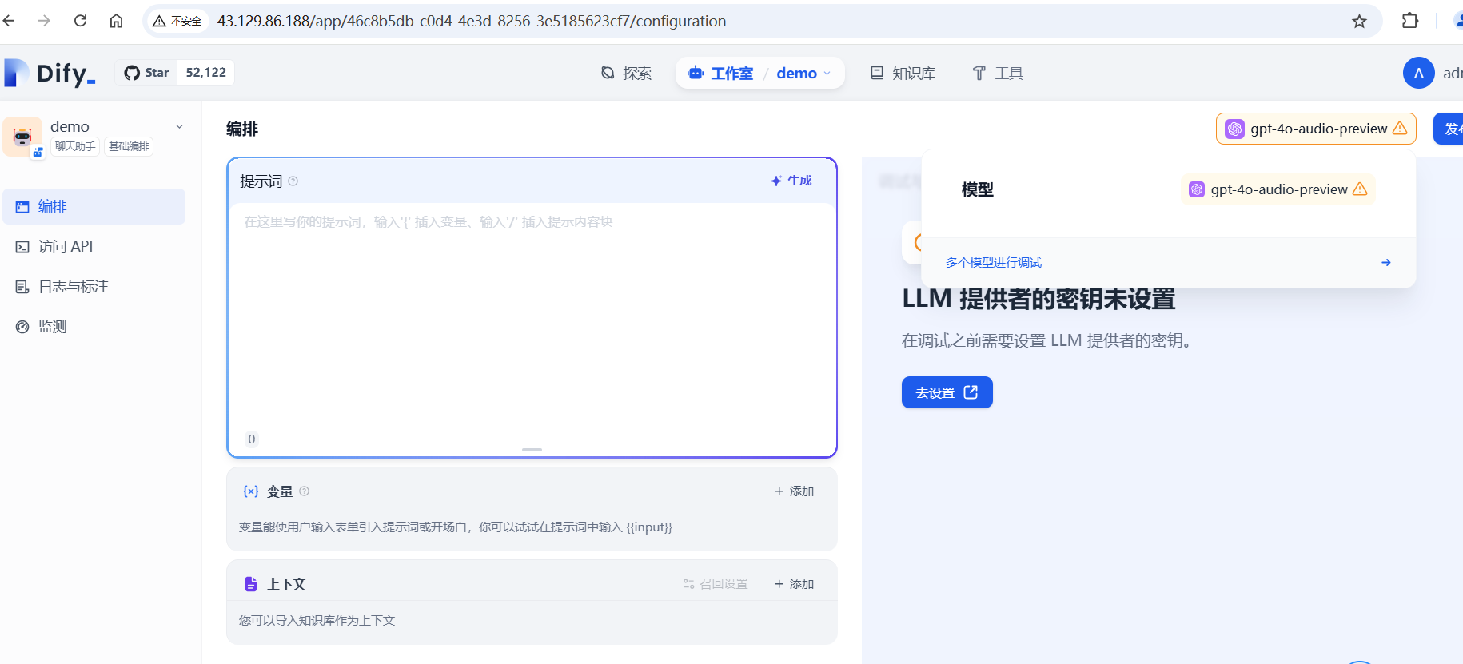Open the user avatar A menu
Screen dimensions: 1463x664
coord(1418,73)
